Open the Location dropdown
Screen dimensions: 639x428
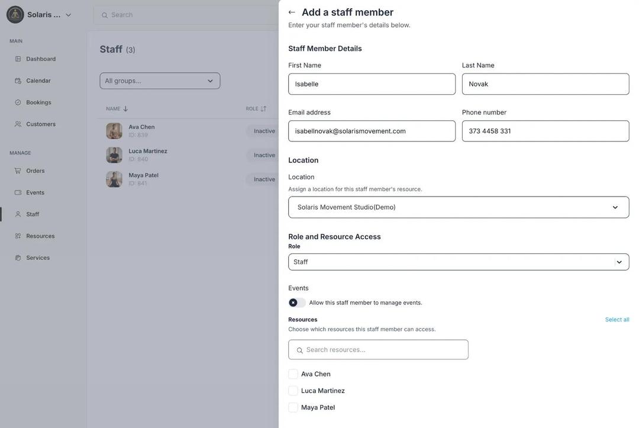[459, 207]
